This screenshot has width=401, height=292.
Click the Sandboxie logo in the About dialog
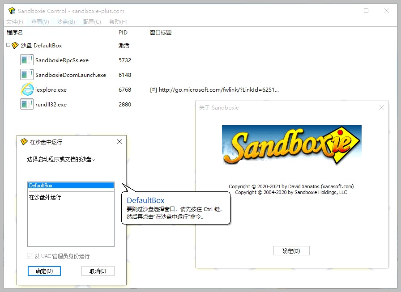pos(291,146)
